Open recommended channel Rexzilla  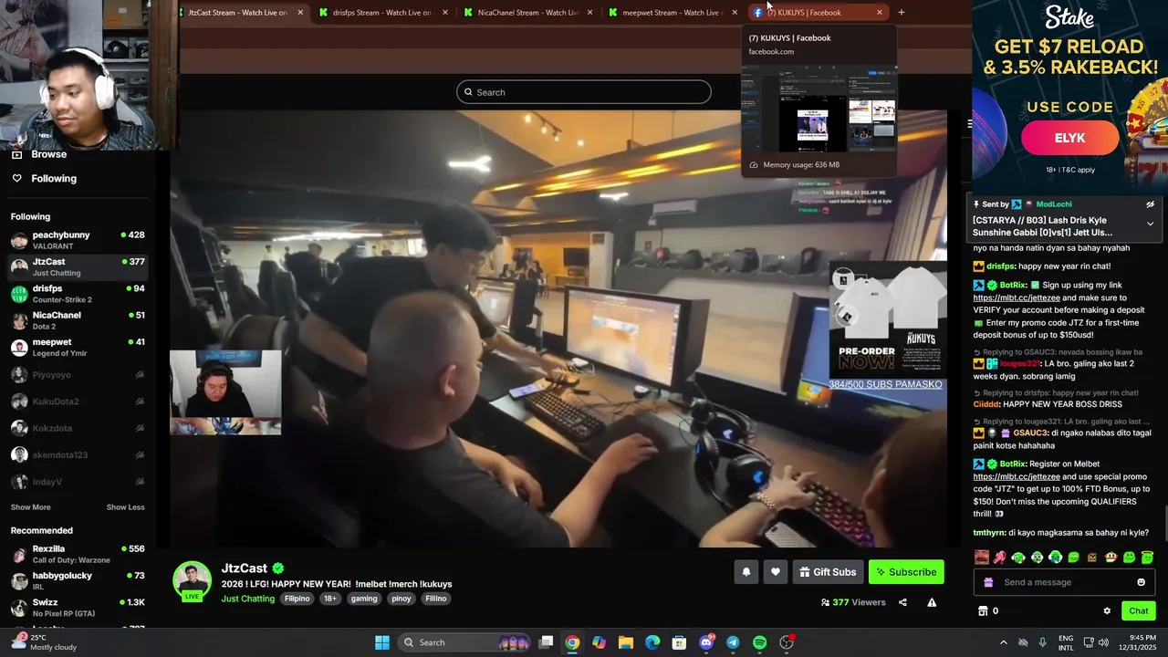click(x=78, y=554)
